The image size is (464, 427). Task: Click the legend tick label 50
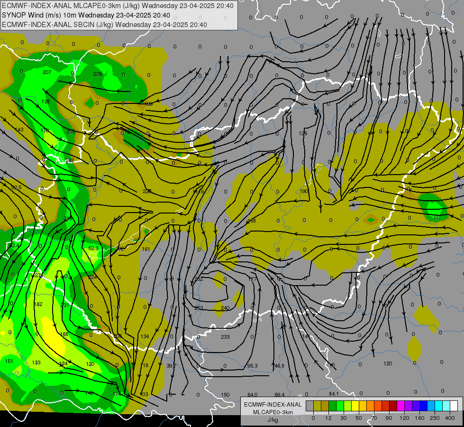(359, 418)
